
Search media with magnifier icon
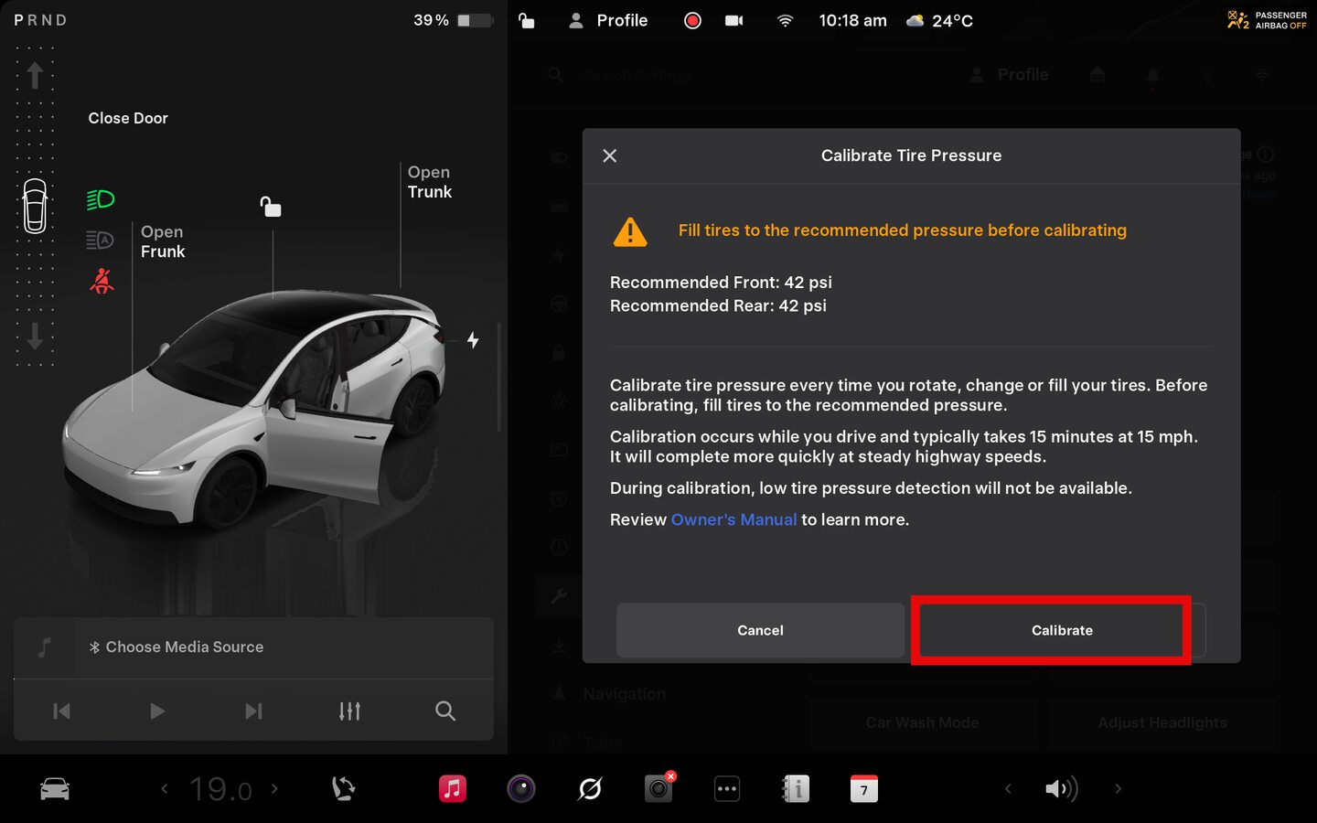(445, 711)
